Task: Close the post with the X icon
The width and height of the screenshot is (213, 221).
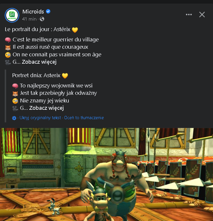Action: [202, 14]
